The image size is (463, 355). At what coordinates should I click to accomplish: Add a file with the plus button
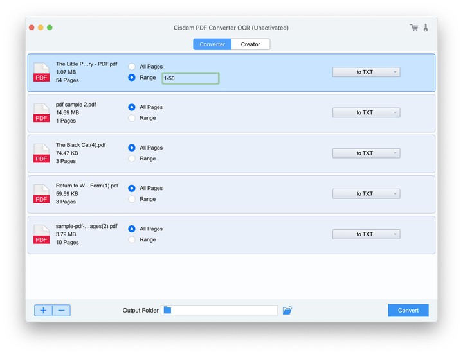pyautogui.click(x=44, y=310)
